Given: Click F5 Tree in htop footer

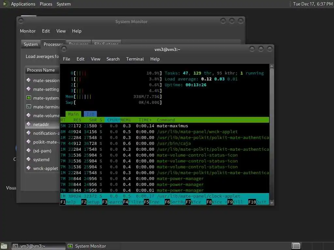Looking at the screenshot, I should click(152, 202).
